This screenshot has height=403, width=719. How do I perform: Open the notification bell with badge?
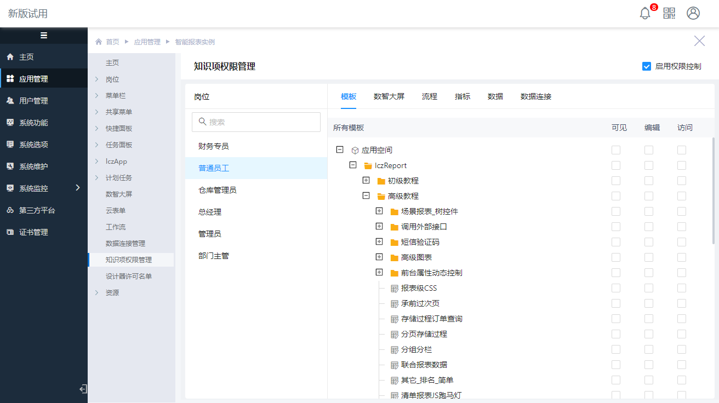click(645, 14)
